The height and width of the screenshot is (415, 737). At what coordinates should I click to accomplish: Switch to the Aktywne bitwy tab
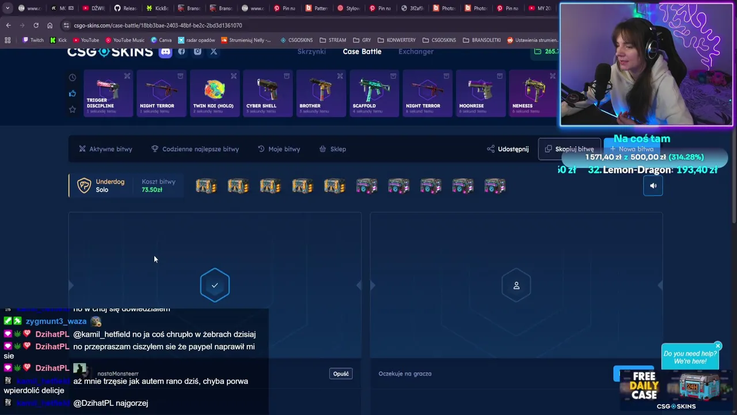105,149
